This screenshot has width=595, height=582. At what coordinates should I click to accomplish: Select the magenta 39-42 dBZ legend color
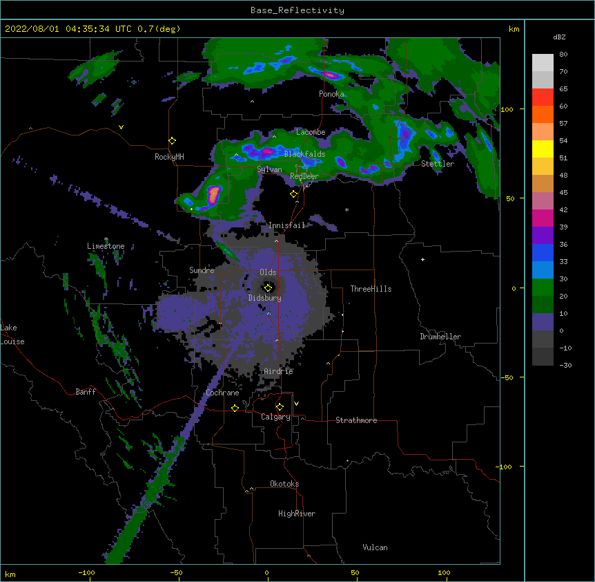[x=543, y=218]
